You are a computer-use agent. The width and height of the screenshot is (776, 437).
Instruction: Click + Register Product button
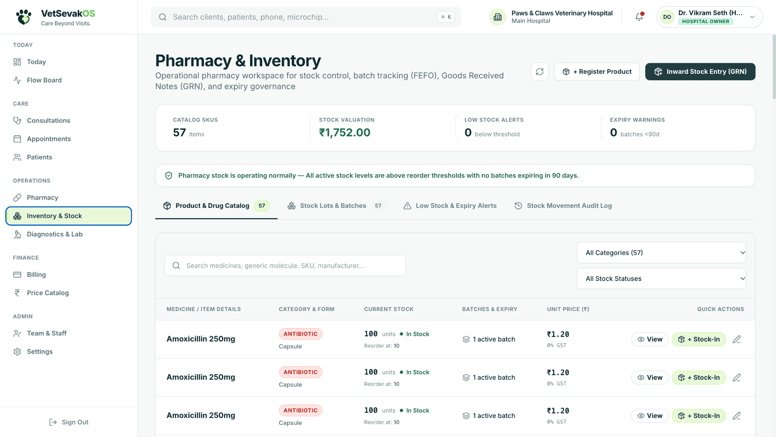point(597,72)
